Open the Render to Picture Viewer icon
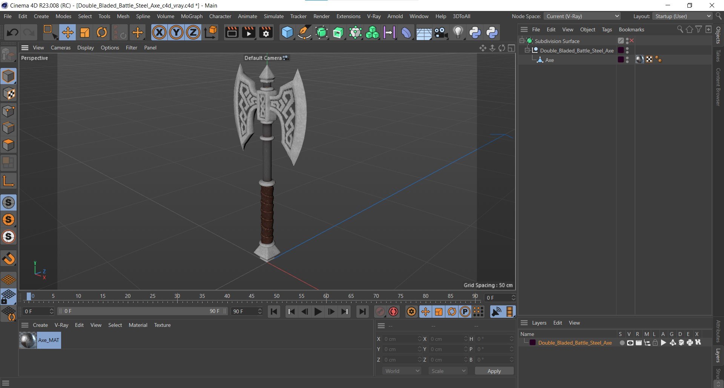This screenshot has height=388, width=724. coord(249,32)
